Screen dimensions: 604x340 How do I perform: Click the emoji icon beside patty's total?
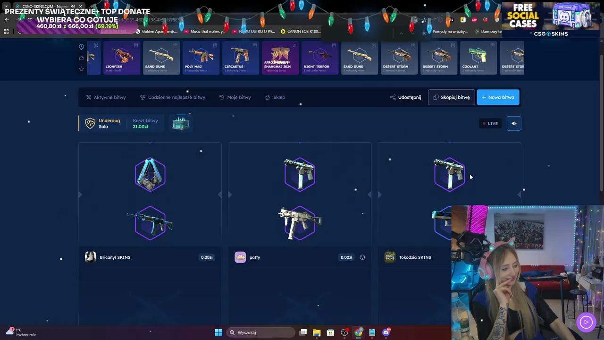click(x=362, y=257)
